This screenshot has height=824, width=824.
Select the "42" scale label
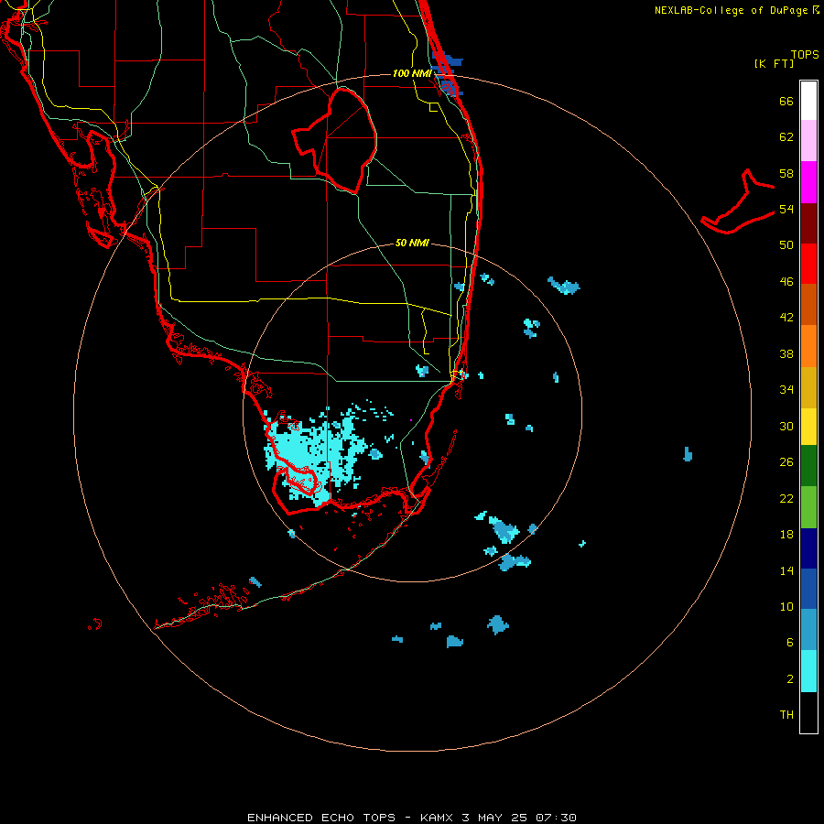point(786,318)
